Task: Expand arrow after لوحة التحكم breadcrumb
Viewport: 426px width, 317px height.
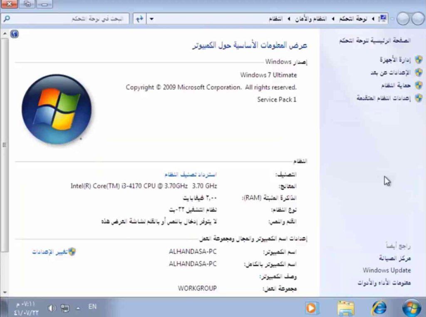Action: pos(333,19)
